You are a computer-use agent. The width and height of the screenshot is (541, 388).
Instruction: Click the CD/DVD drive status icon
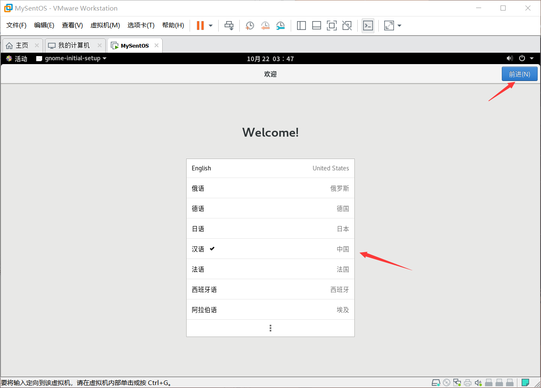447,383
